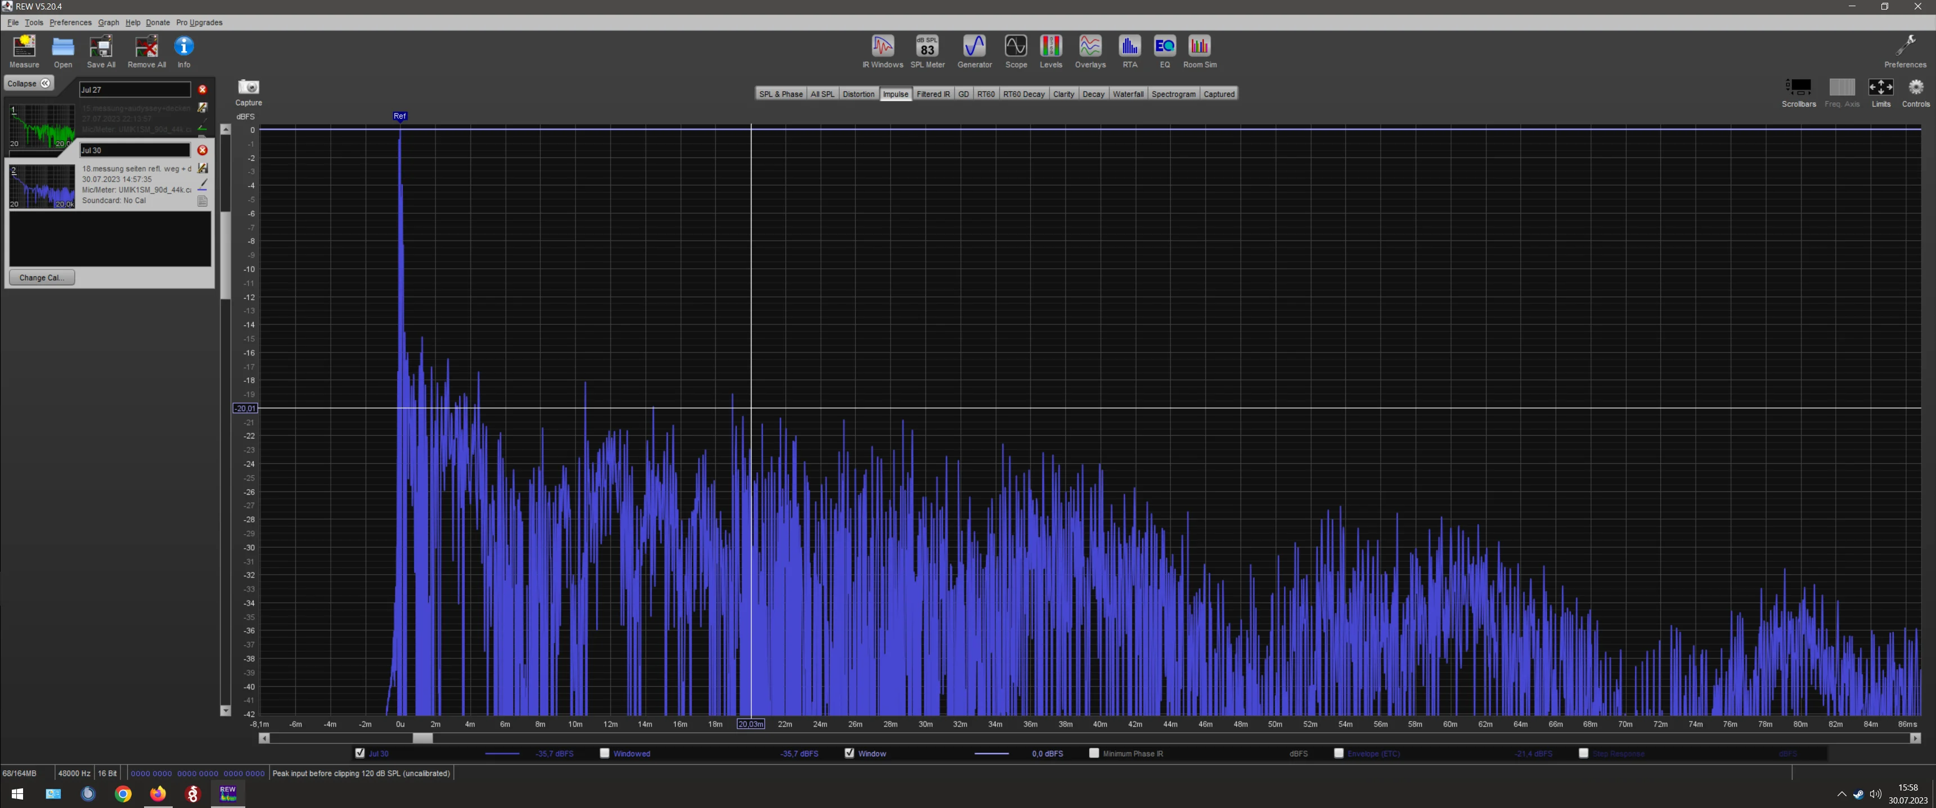Click the Measure toolbar icon
This screenshot has height=808, width=1936.
coord(24,51)
